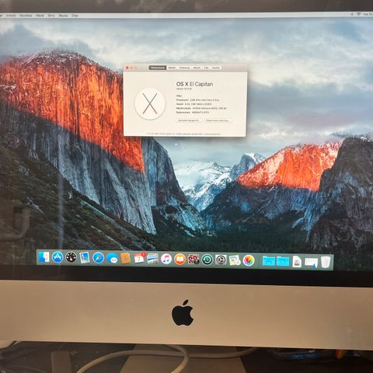The width and height of the screenshot is (373, 373).
Task: Launch Safari from the dock
Action: [98, 258]
